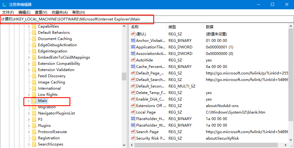
Task: Expand the Low Rights key node
Action: (29, 95)
